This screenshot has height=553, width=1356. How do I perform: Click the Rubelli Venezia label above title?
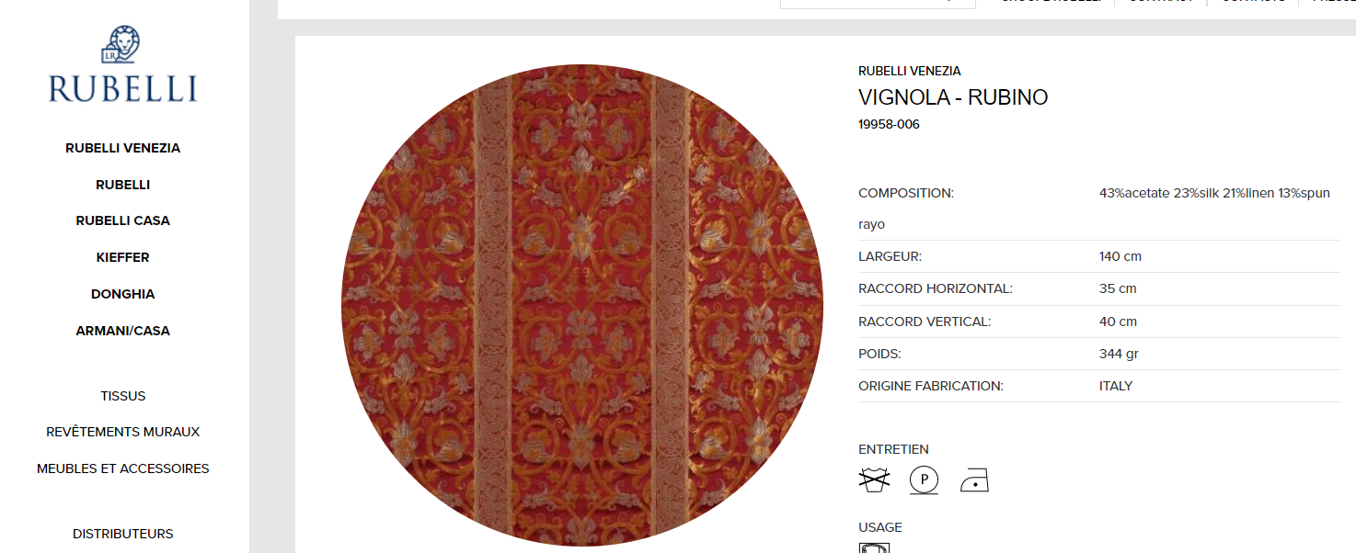[910, 71]
